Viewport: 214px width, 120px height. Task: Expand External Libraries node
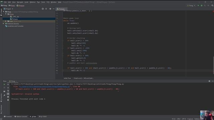(4, 24)
